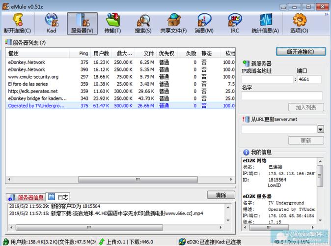The image size is (331, 246).
Task: Click the 名字 name input field
Action: click(x=282, y=95)
